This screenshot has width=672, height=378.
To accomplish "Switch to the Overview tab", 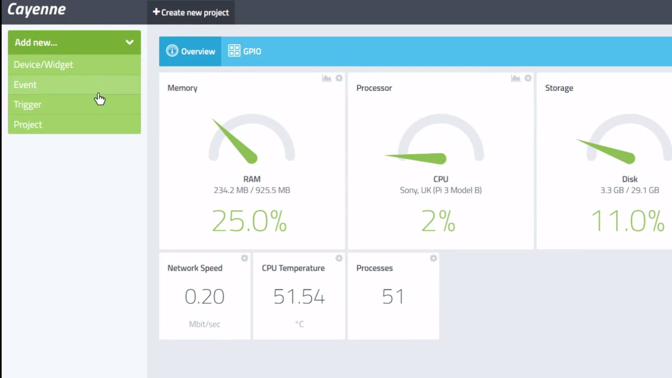I will (x=190, y=51).
